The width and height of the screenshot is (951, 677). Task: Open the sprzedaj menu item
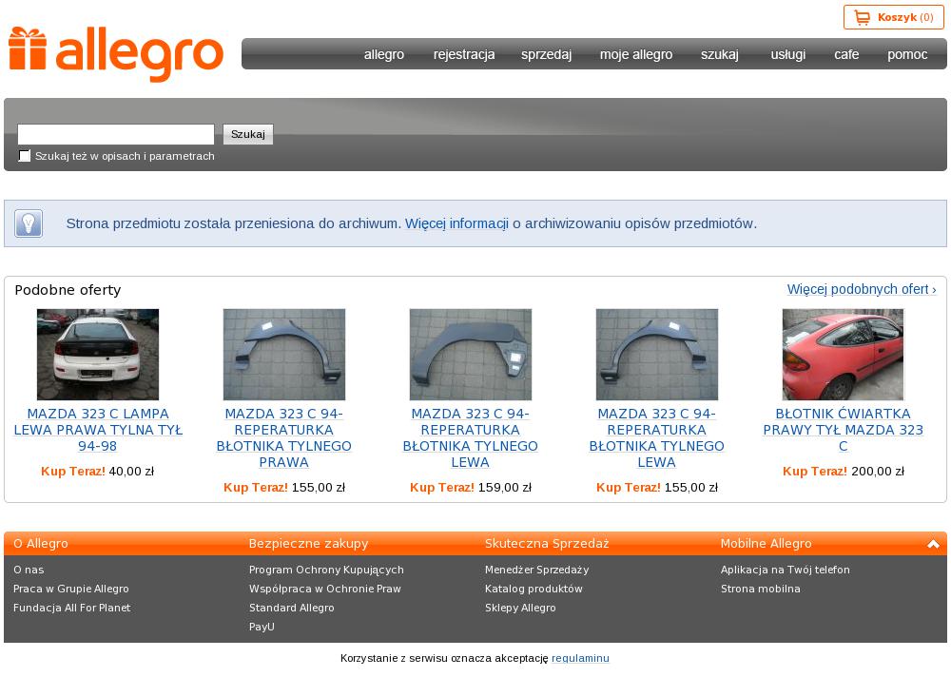546,54
